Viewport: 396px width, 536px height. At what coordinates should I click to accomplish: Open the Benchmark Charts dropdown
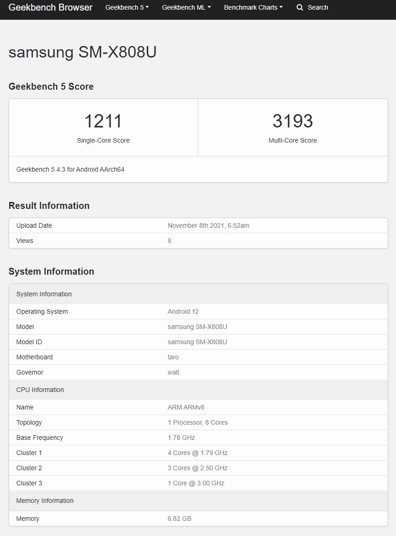point(253,8)
